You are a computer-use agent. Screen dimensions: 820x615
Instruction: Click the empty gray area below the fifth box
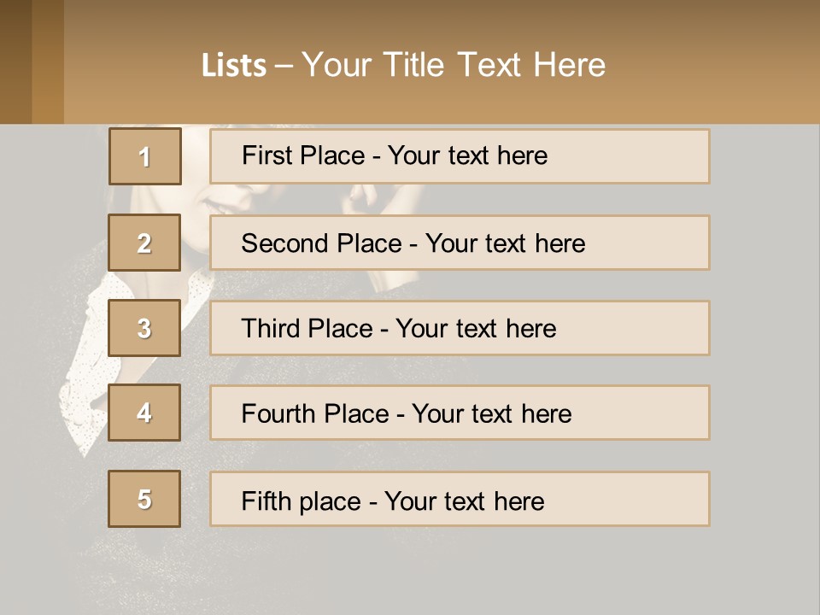[x=460, y=568]
